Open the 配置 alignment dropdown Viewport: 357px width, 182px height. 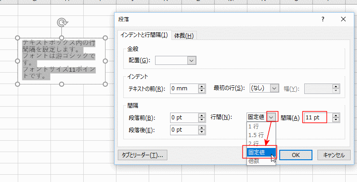[191, 60]
